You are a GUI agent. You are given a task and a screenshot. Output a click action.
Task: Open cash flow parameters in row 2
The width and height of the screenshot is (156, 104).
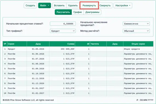click(x=138, y=54)
